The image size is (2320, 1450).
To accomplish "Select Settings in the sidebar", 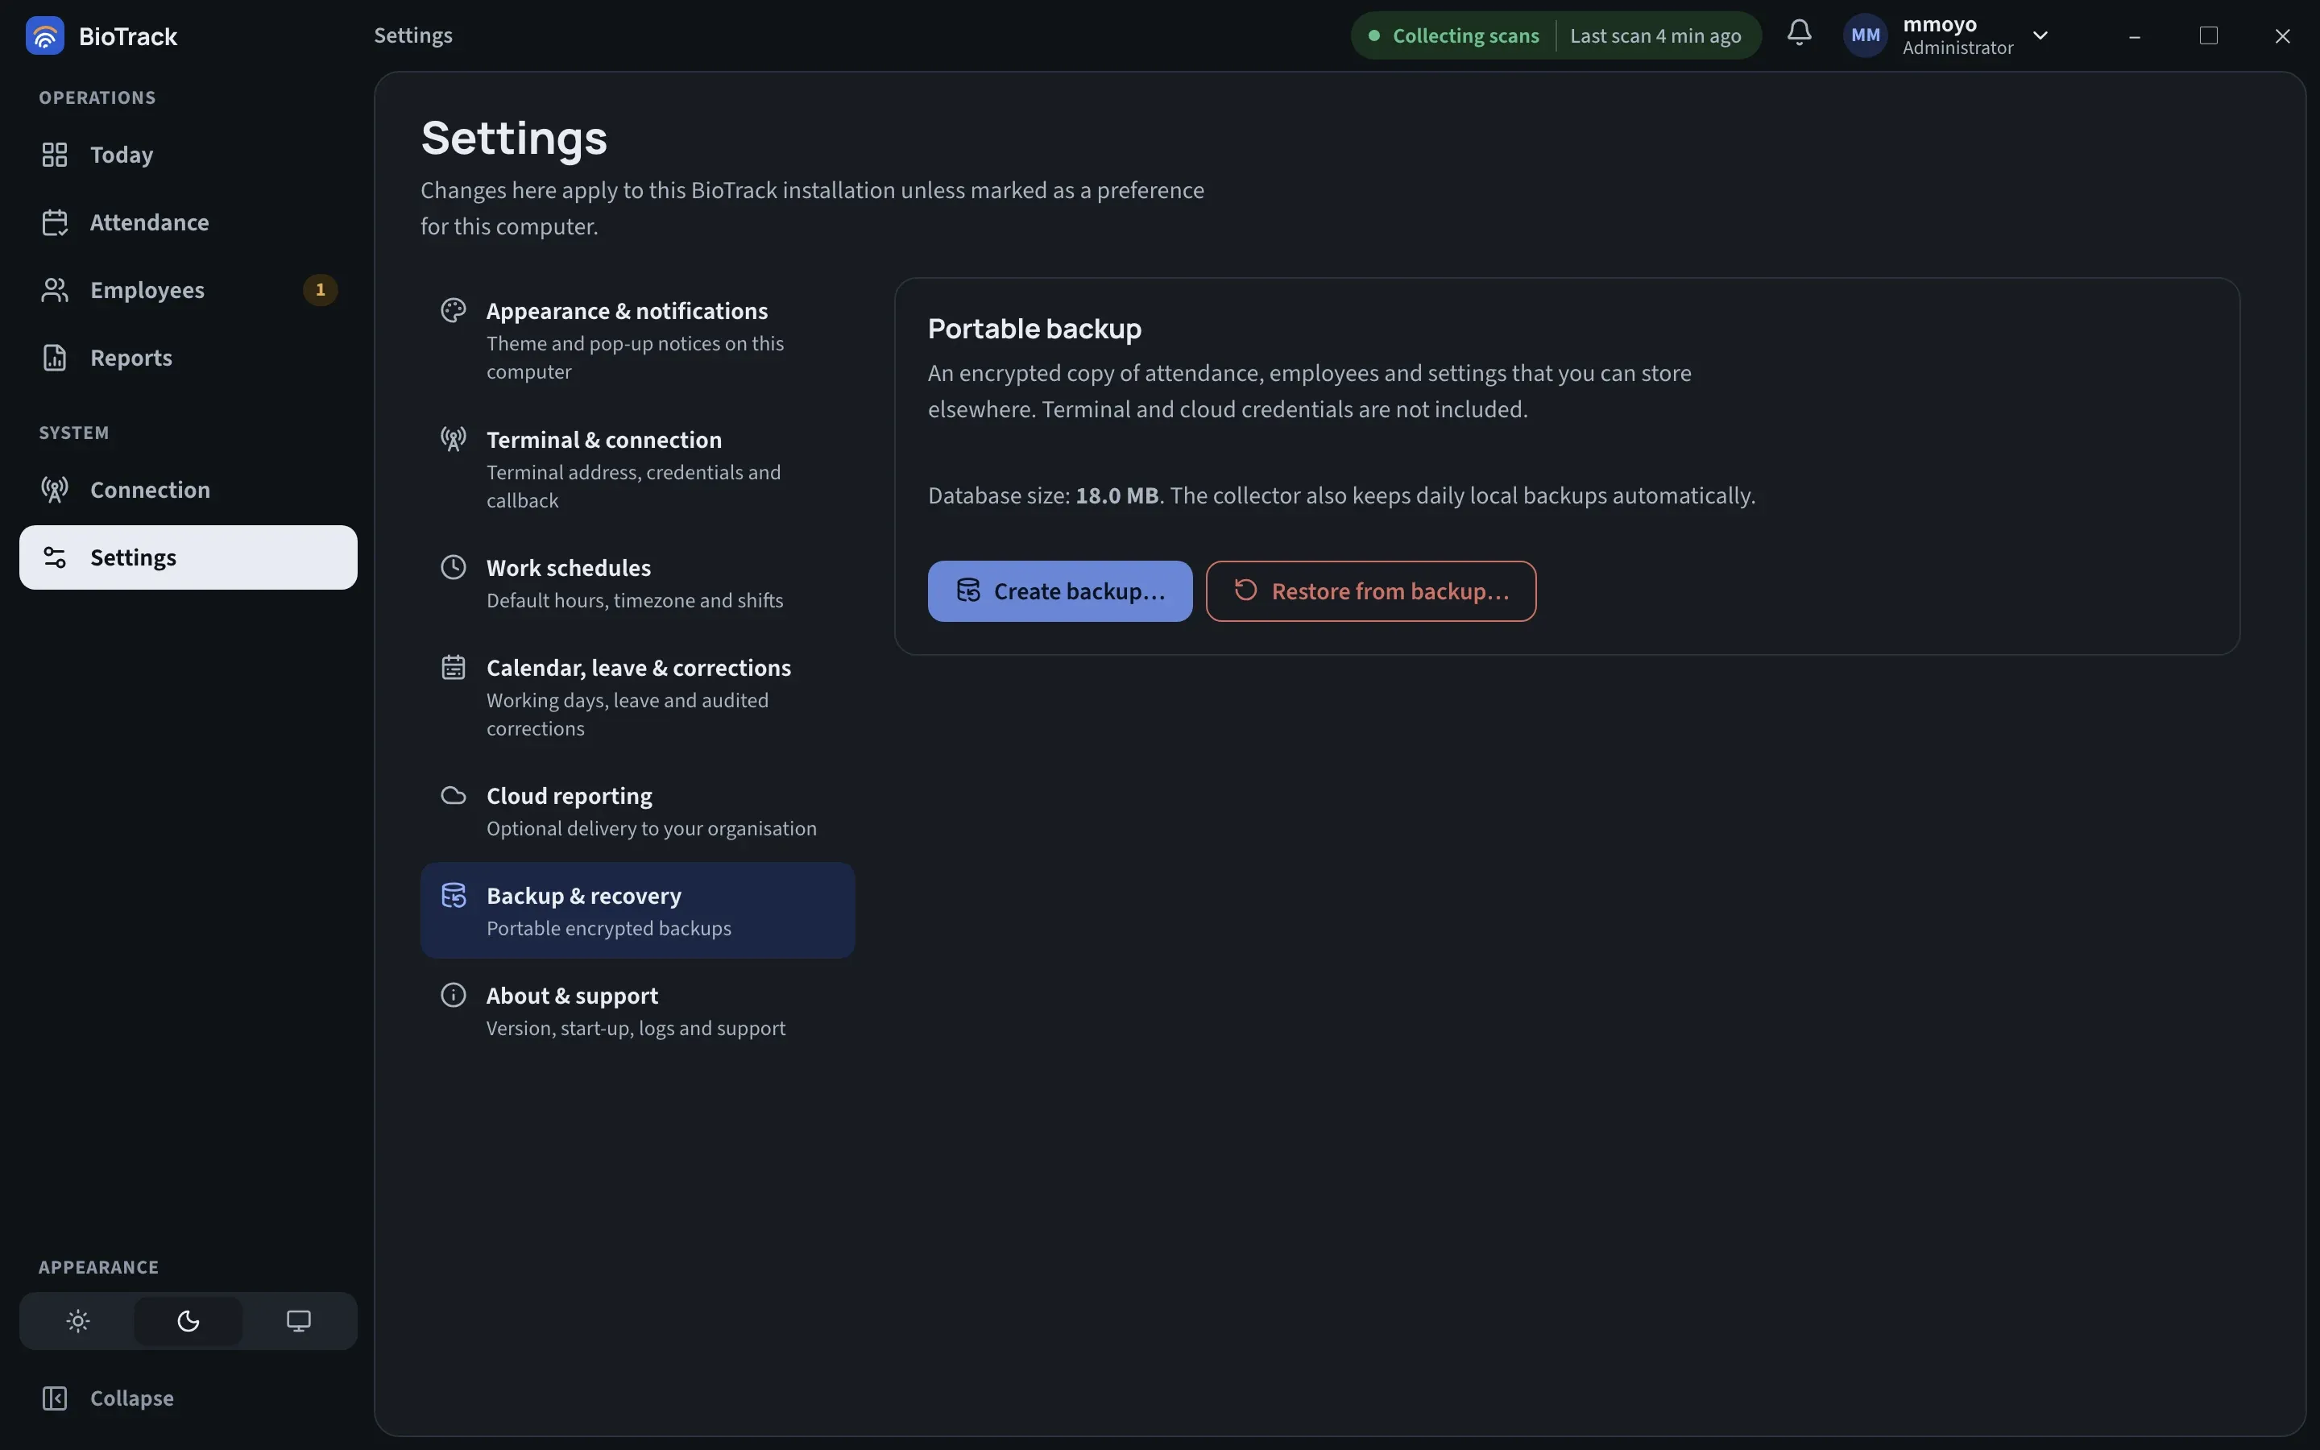I will (x=188, y=557).
